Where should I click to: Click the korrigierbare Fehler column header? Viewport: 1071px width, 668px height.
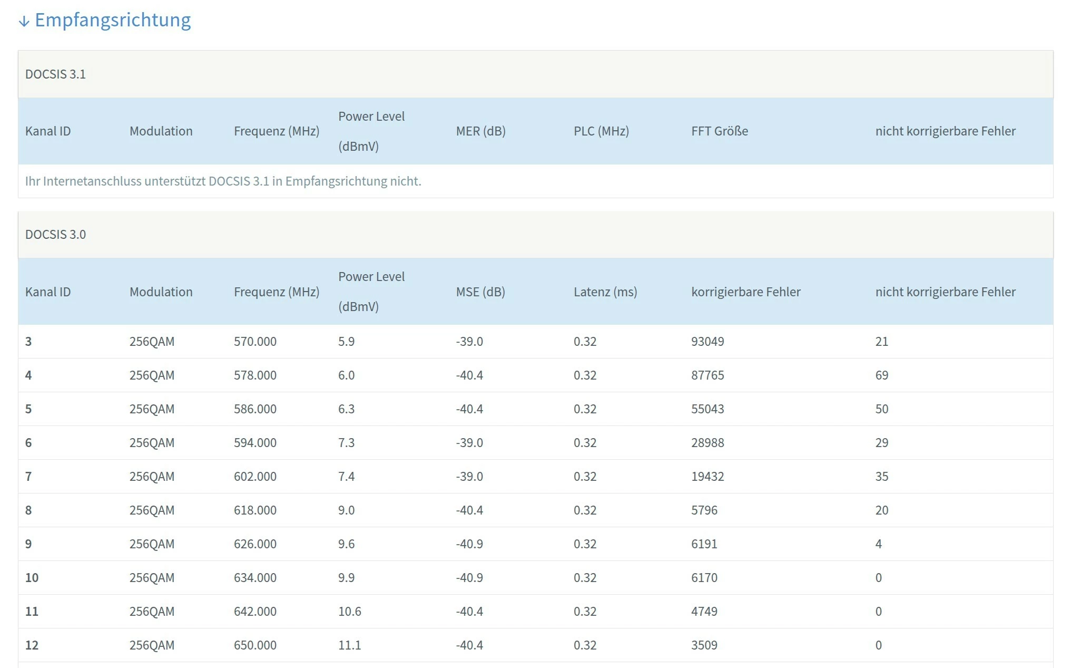[x=745, y=292]
